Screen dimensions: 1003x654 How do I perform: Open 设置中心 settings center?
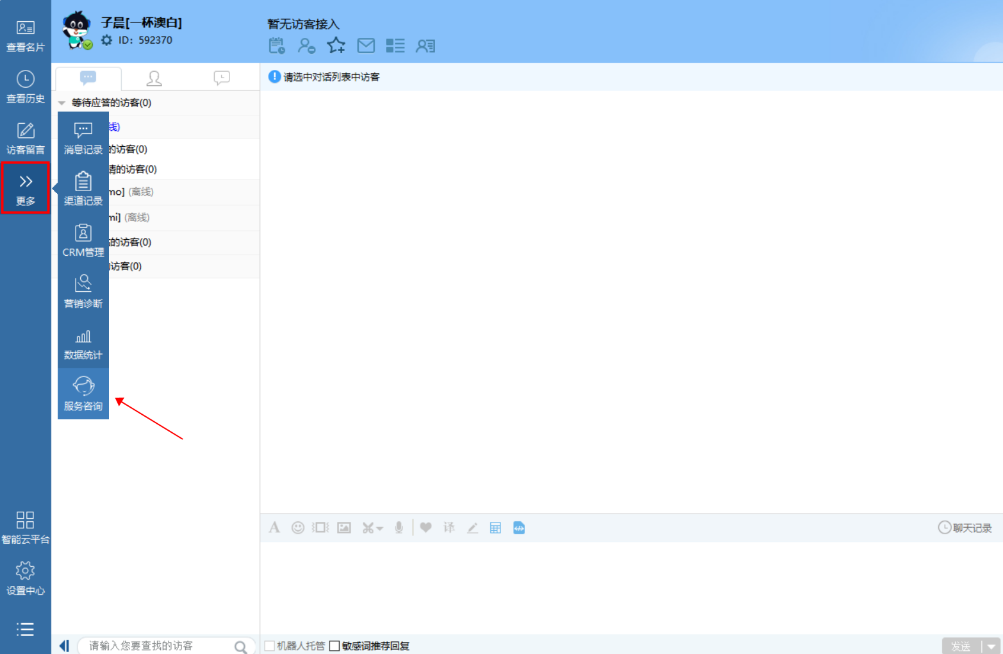25,578
